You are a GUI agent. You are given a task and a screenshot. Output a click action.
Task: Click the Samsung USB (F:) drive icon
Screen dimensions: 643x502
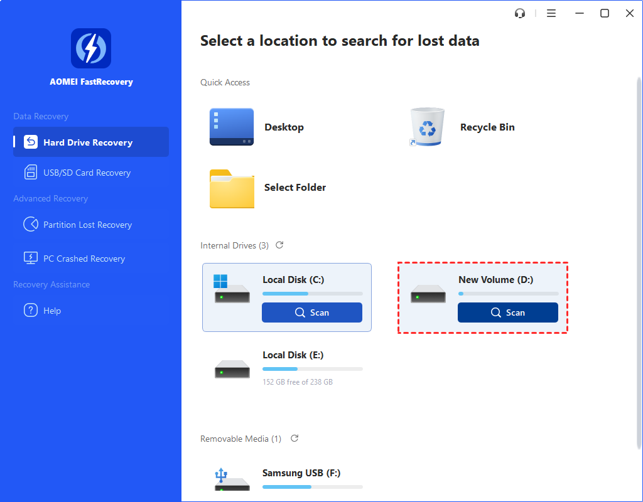pos(232,479)
